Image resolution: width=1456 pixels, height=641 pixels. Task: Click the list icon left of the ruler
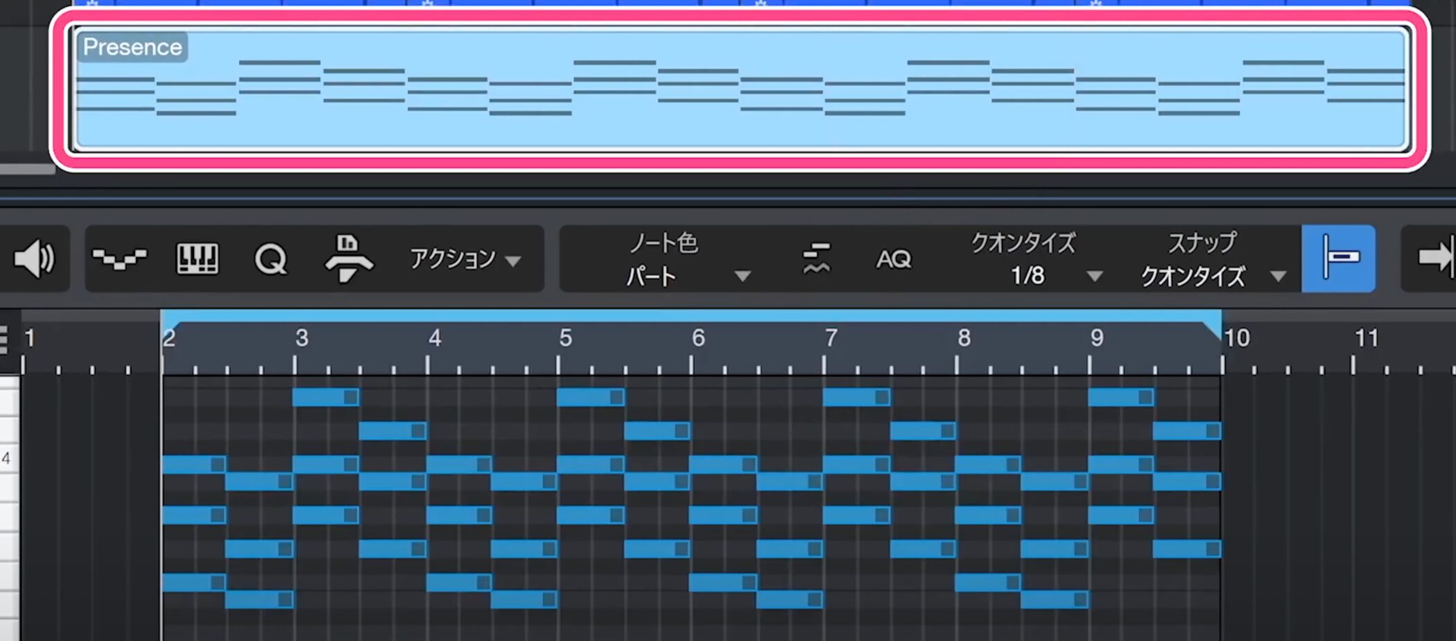tap(4, 340)
